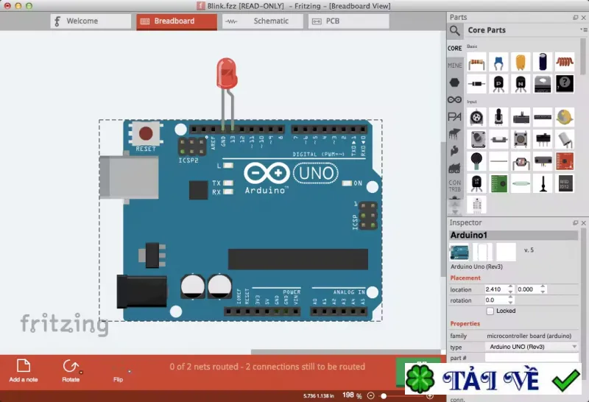Image resolution: width=589 pixels, height=402 pixels.
Task: Switch to the Welcome tab
Action: click(91, 21)
